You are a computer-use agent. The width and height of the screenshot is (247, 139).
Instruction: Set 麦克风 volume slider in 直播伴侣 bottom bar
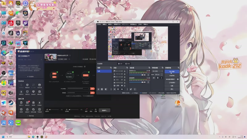click(x=54, y=110)
